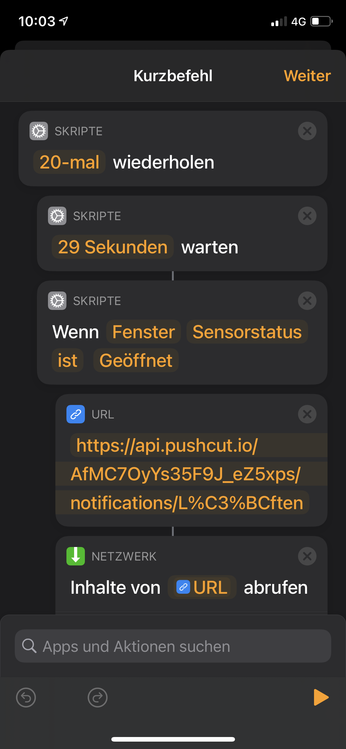Tap Weiter to continue
This screenshot has height=749, width=346.
pos(307,76)
